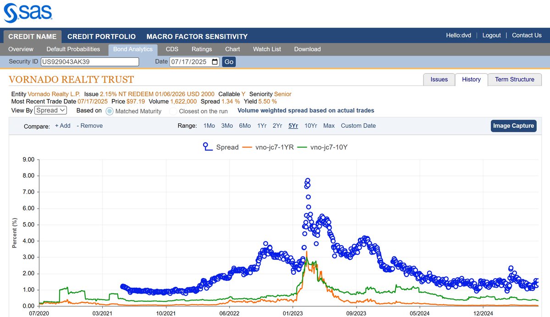Screen dimensions: 550x317
Task: Open the Contact Us link
Action: [x=527, y=35]
